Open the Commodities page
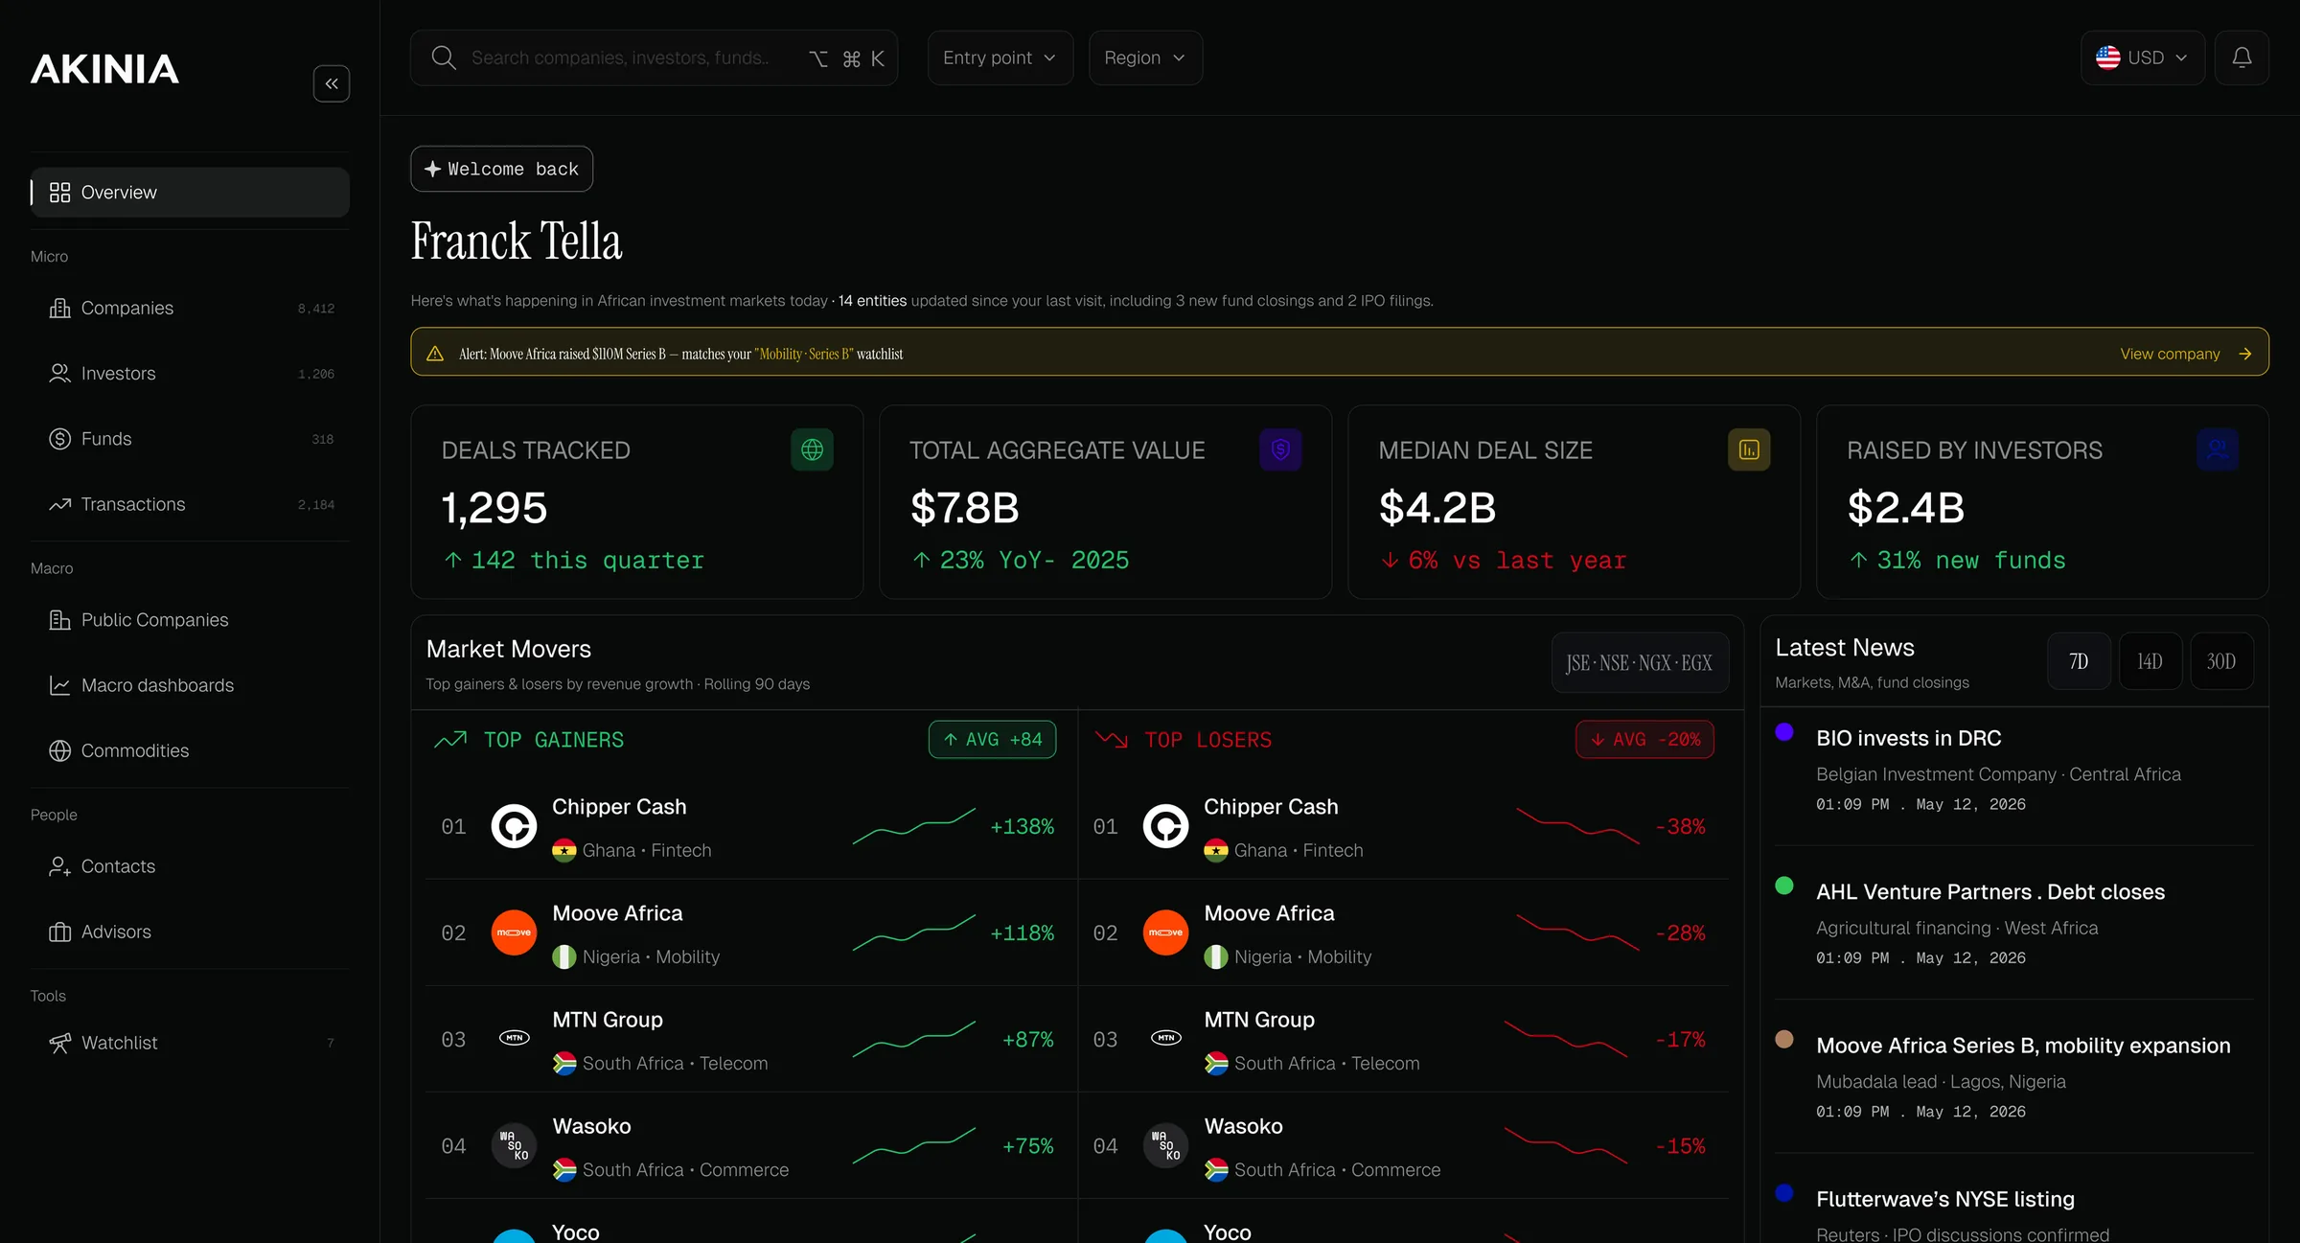 point(190,750)
